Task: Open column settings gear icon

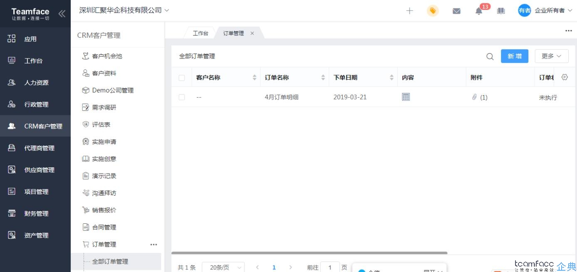Action: (x=565, y=77)
